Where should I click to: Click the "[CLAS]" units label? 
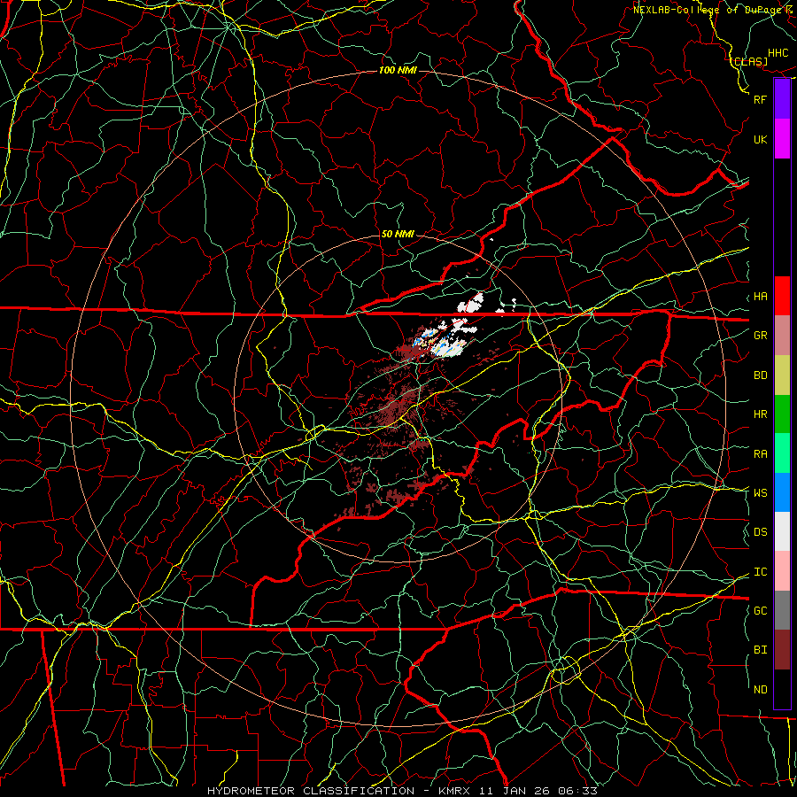[x=749, y=61]
